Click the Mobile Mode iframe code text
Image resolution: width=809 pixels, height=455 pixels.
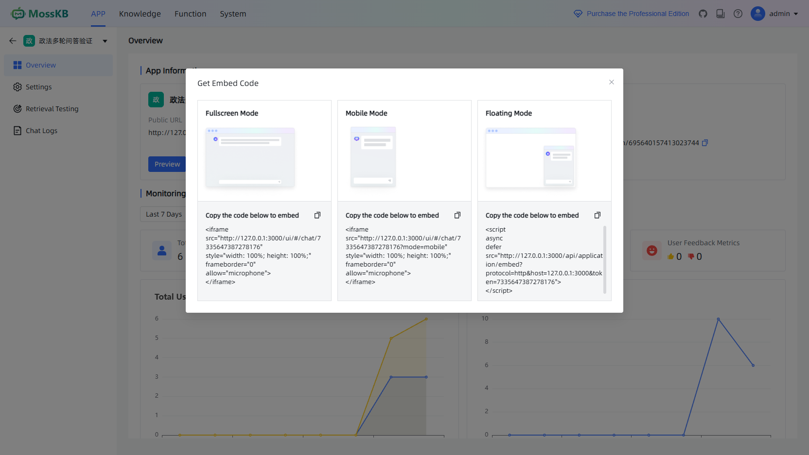tap(403, 255)
